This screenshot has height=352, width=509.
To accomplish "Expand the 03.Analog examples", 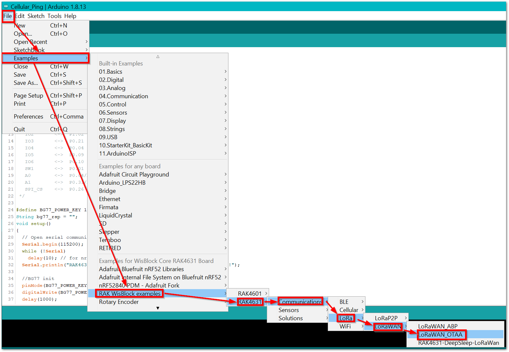I will coord(158,88).
